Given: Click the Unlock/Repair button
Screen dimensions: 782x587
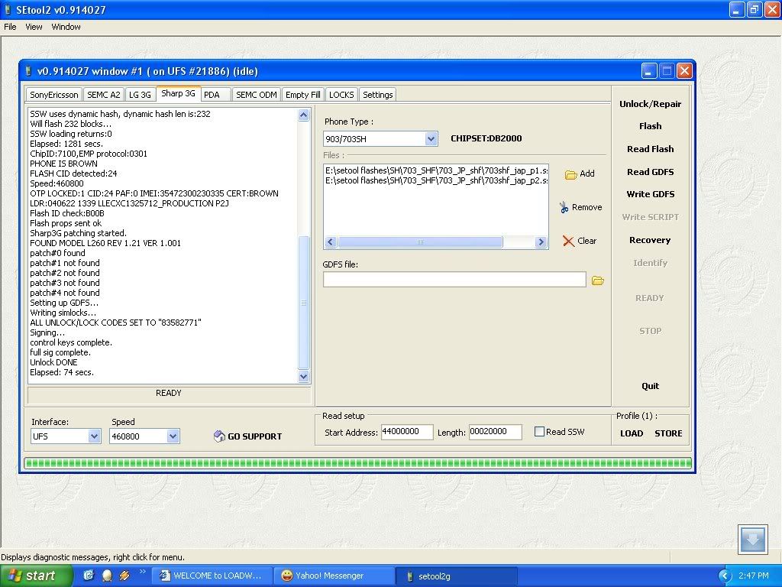Looking at the screenshot, I should point(650,104).
